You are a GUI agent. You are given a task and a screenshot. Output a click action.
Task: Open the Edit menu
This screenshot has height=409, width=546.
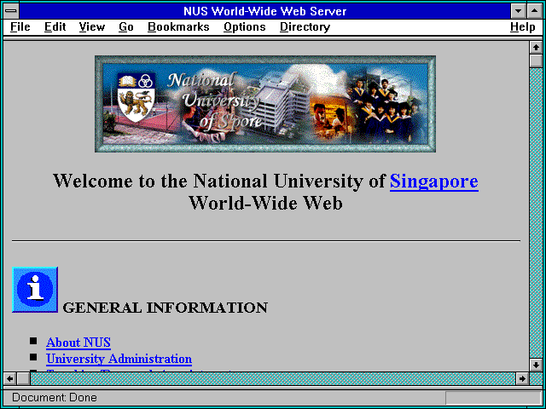coord(55,26)
